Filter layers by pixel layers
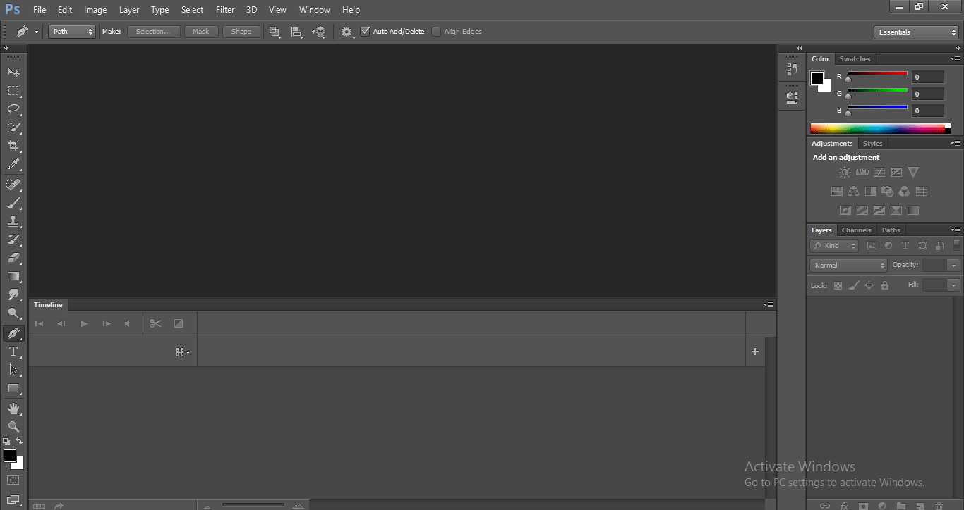The image size is (964, 510). tap(872, 246)
